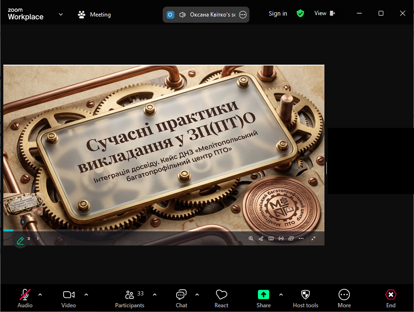Select the slide 1 thumbnail preview

(x=23, y=204)
